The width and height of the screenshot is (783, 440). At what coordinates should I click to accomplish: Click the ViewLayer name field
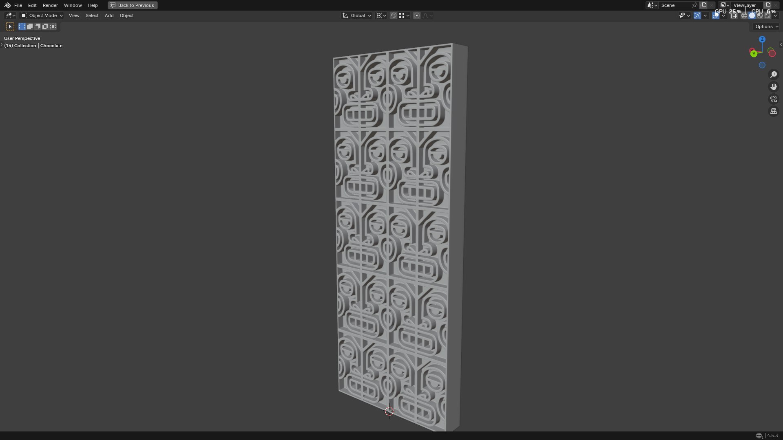click(747, 5)
